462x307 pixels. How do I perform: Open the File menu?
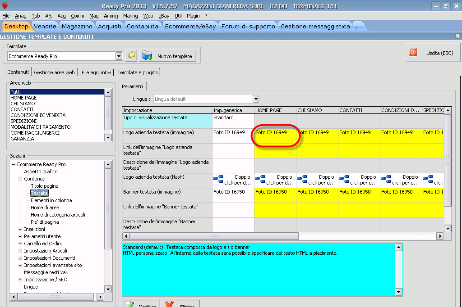tap(6, 16)
